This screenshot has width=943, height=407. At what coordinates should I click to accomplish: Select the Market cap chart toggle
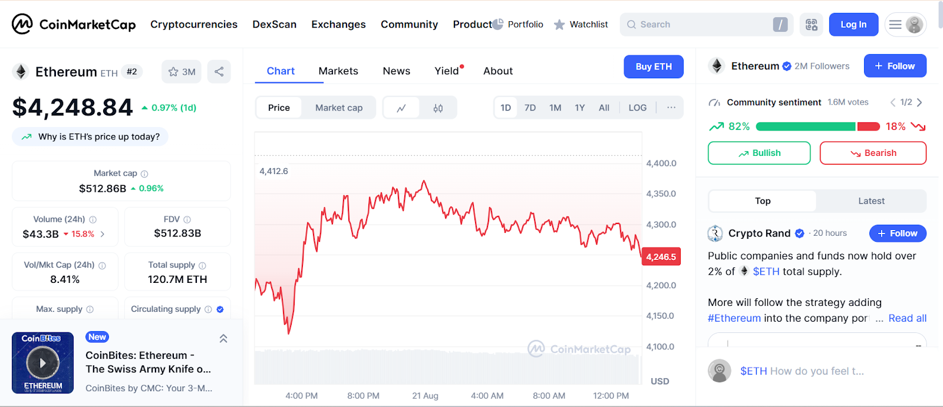tap(339, 108)
